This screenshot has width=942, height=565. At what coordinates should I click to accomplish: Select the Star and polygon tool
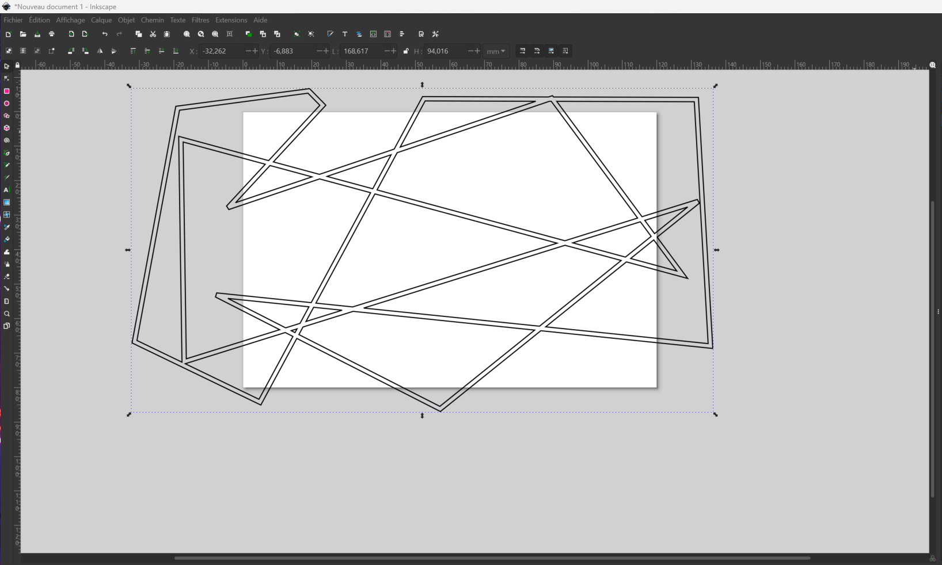click(x=7, y=116)
